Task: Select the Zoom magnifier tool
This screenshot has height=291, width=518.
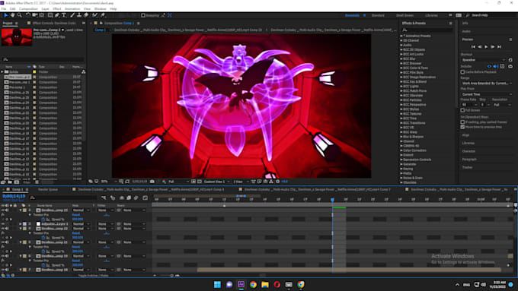Action: tap(20, 15)
